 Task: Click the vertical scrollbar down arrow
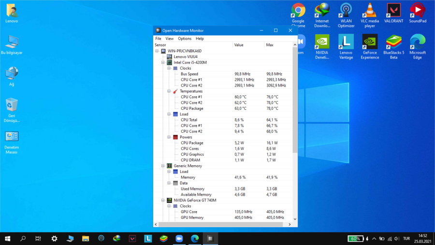295,219
